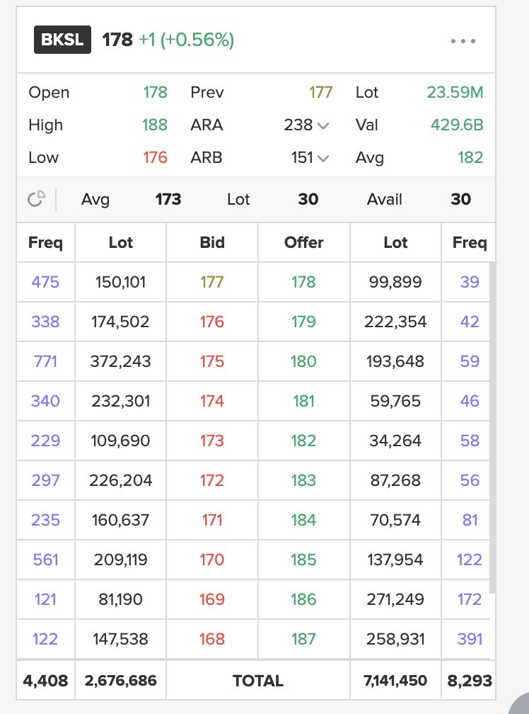
Task: Select bid price in the 174,502 lot row
Action: (212, 322)
